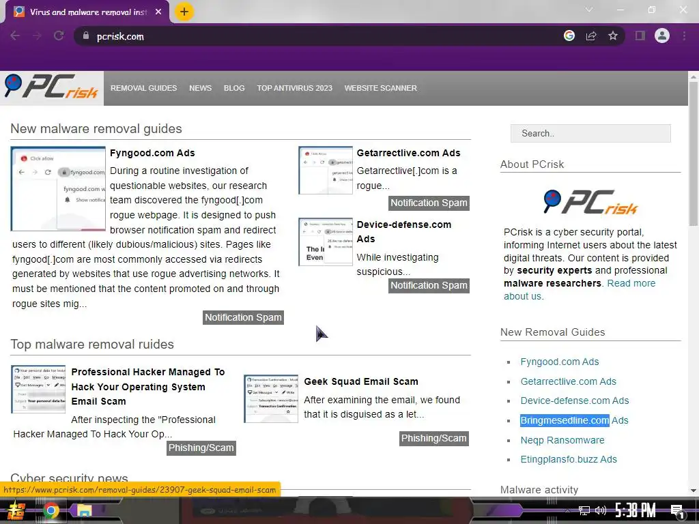Click the reload page icon
The width and height of the screenshot is (699, 524).
point(59,36)
